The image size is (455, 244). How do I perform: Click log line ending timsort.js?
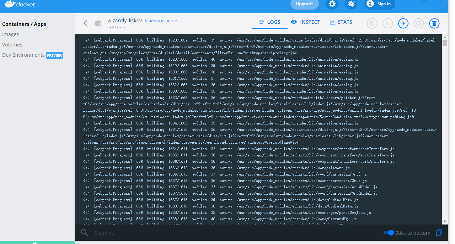(x=216, y=168)
